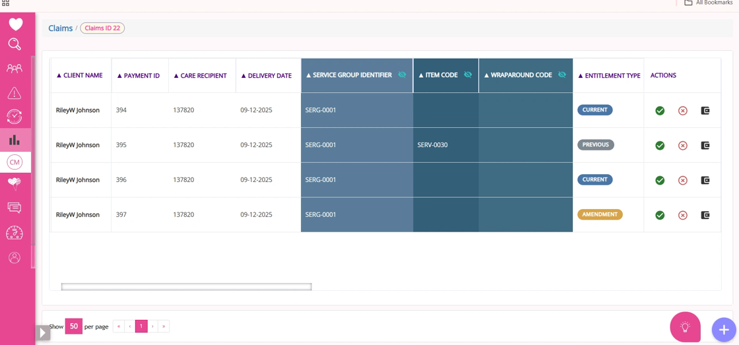Open the messages chat sidebar icon

pyautogui.click(x=15, y=207)
